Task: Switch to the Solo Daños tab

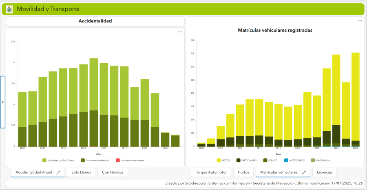Action: tap(81, 172)
